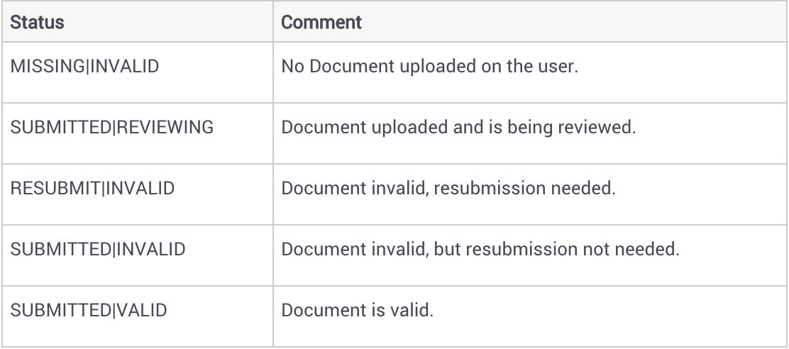This screenshot has height=349, width=789.
Task: Click the word MISSING in first row
Action: (48, 67)
